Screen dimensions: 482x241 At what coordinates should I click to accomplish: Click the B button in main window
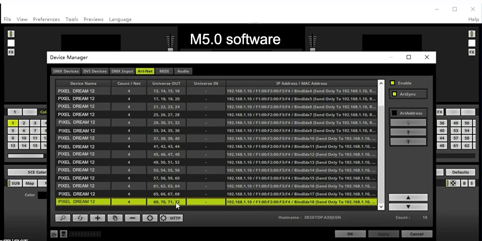pos(464,183)
